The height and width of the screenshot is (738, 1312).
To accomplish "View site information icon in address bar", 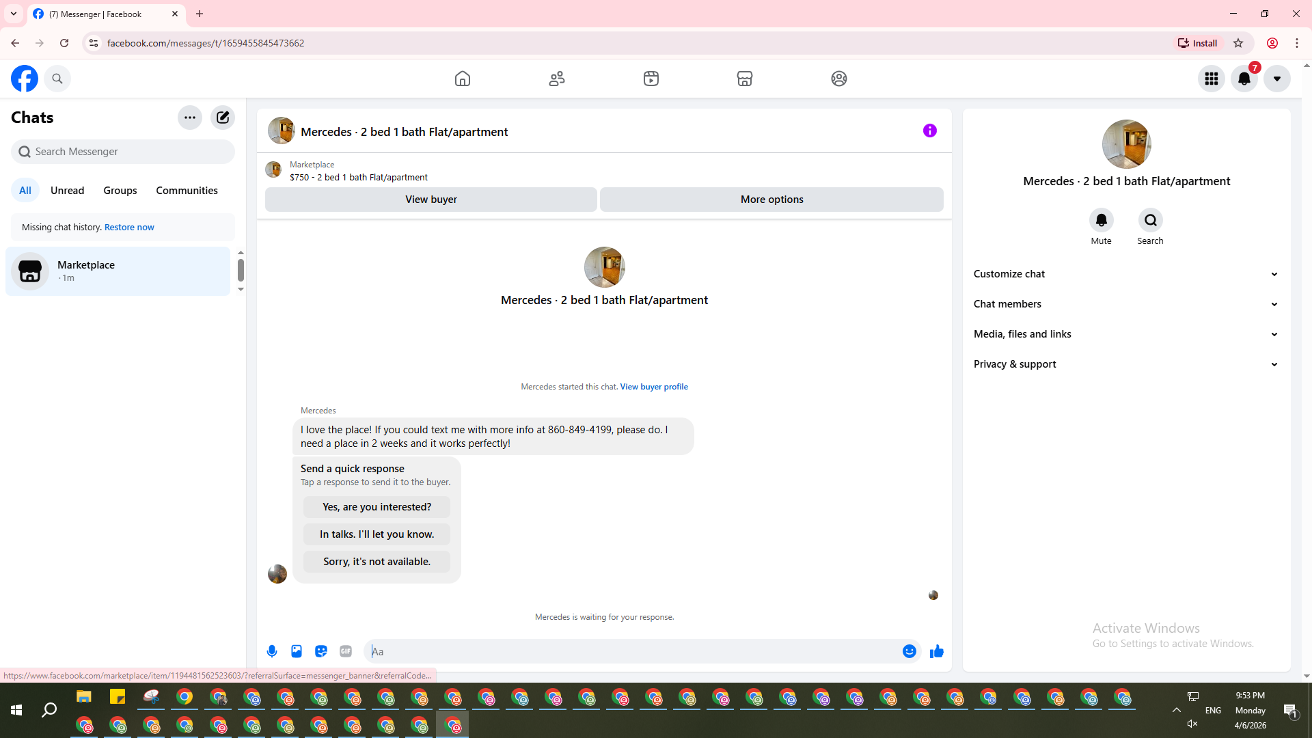I will [x=94, y=43].
